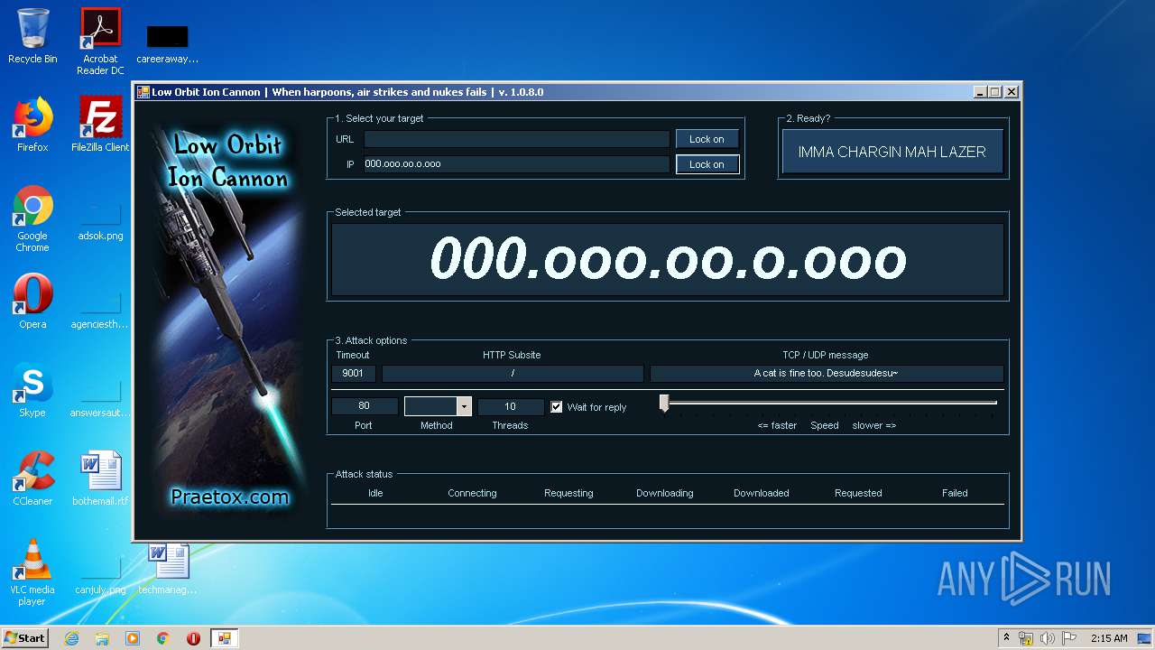Launch CCleaner desktop shortcut
The height and width of the screenshot is (650, 1155).
tap(32, 478)
